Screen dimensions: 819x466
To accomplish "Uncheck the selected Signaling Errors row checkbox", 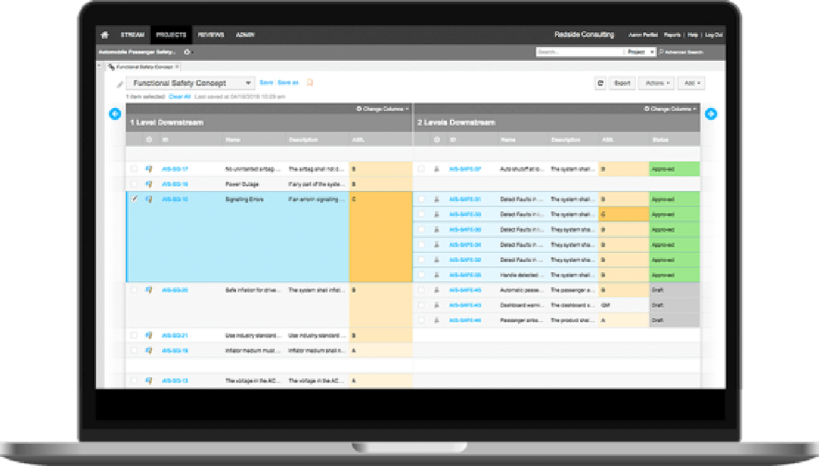I will 134,199.
